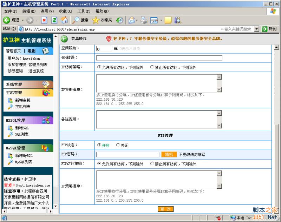Open the Back button history dropdown arrow
Screen dimensions: 281x222
23,20
